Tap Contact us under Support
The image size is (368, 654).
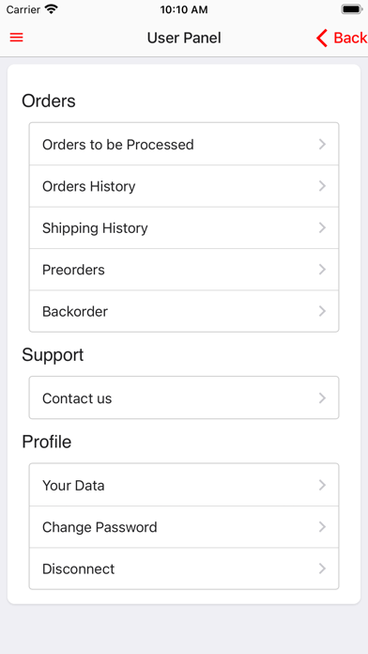(x=184, y=397)
